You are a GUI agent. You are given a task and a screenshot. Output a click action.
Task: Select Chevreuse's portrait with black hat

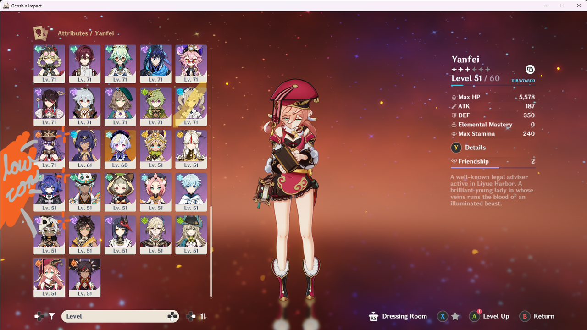pyautogui.click(x=49, y=149)
